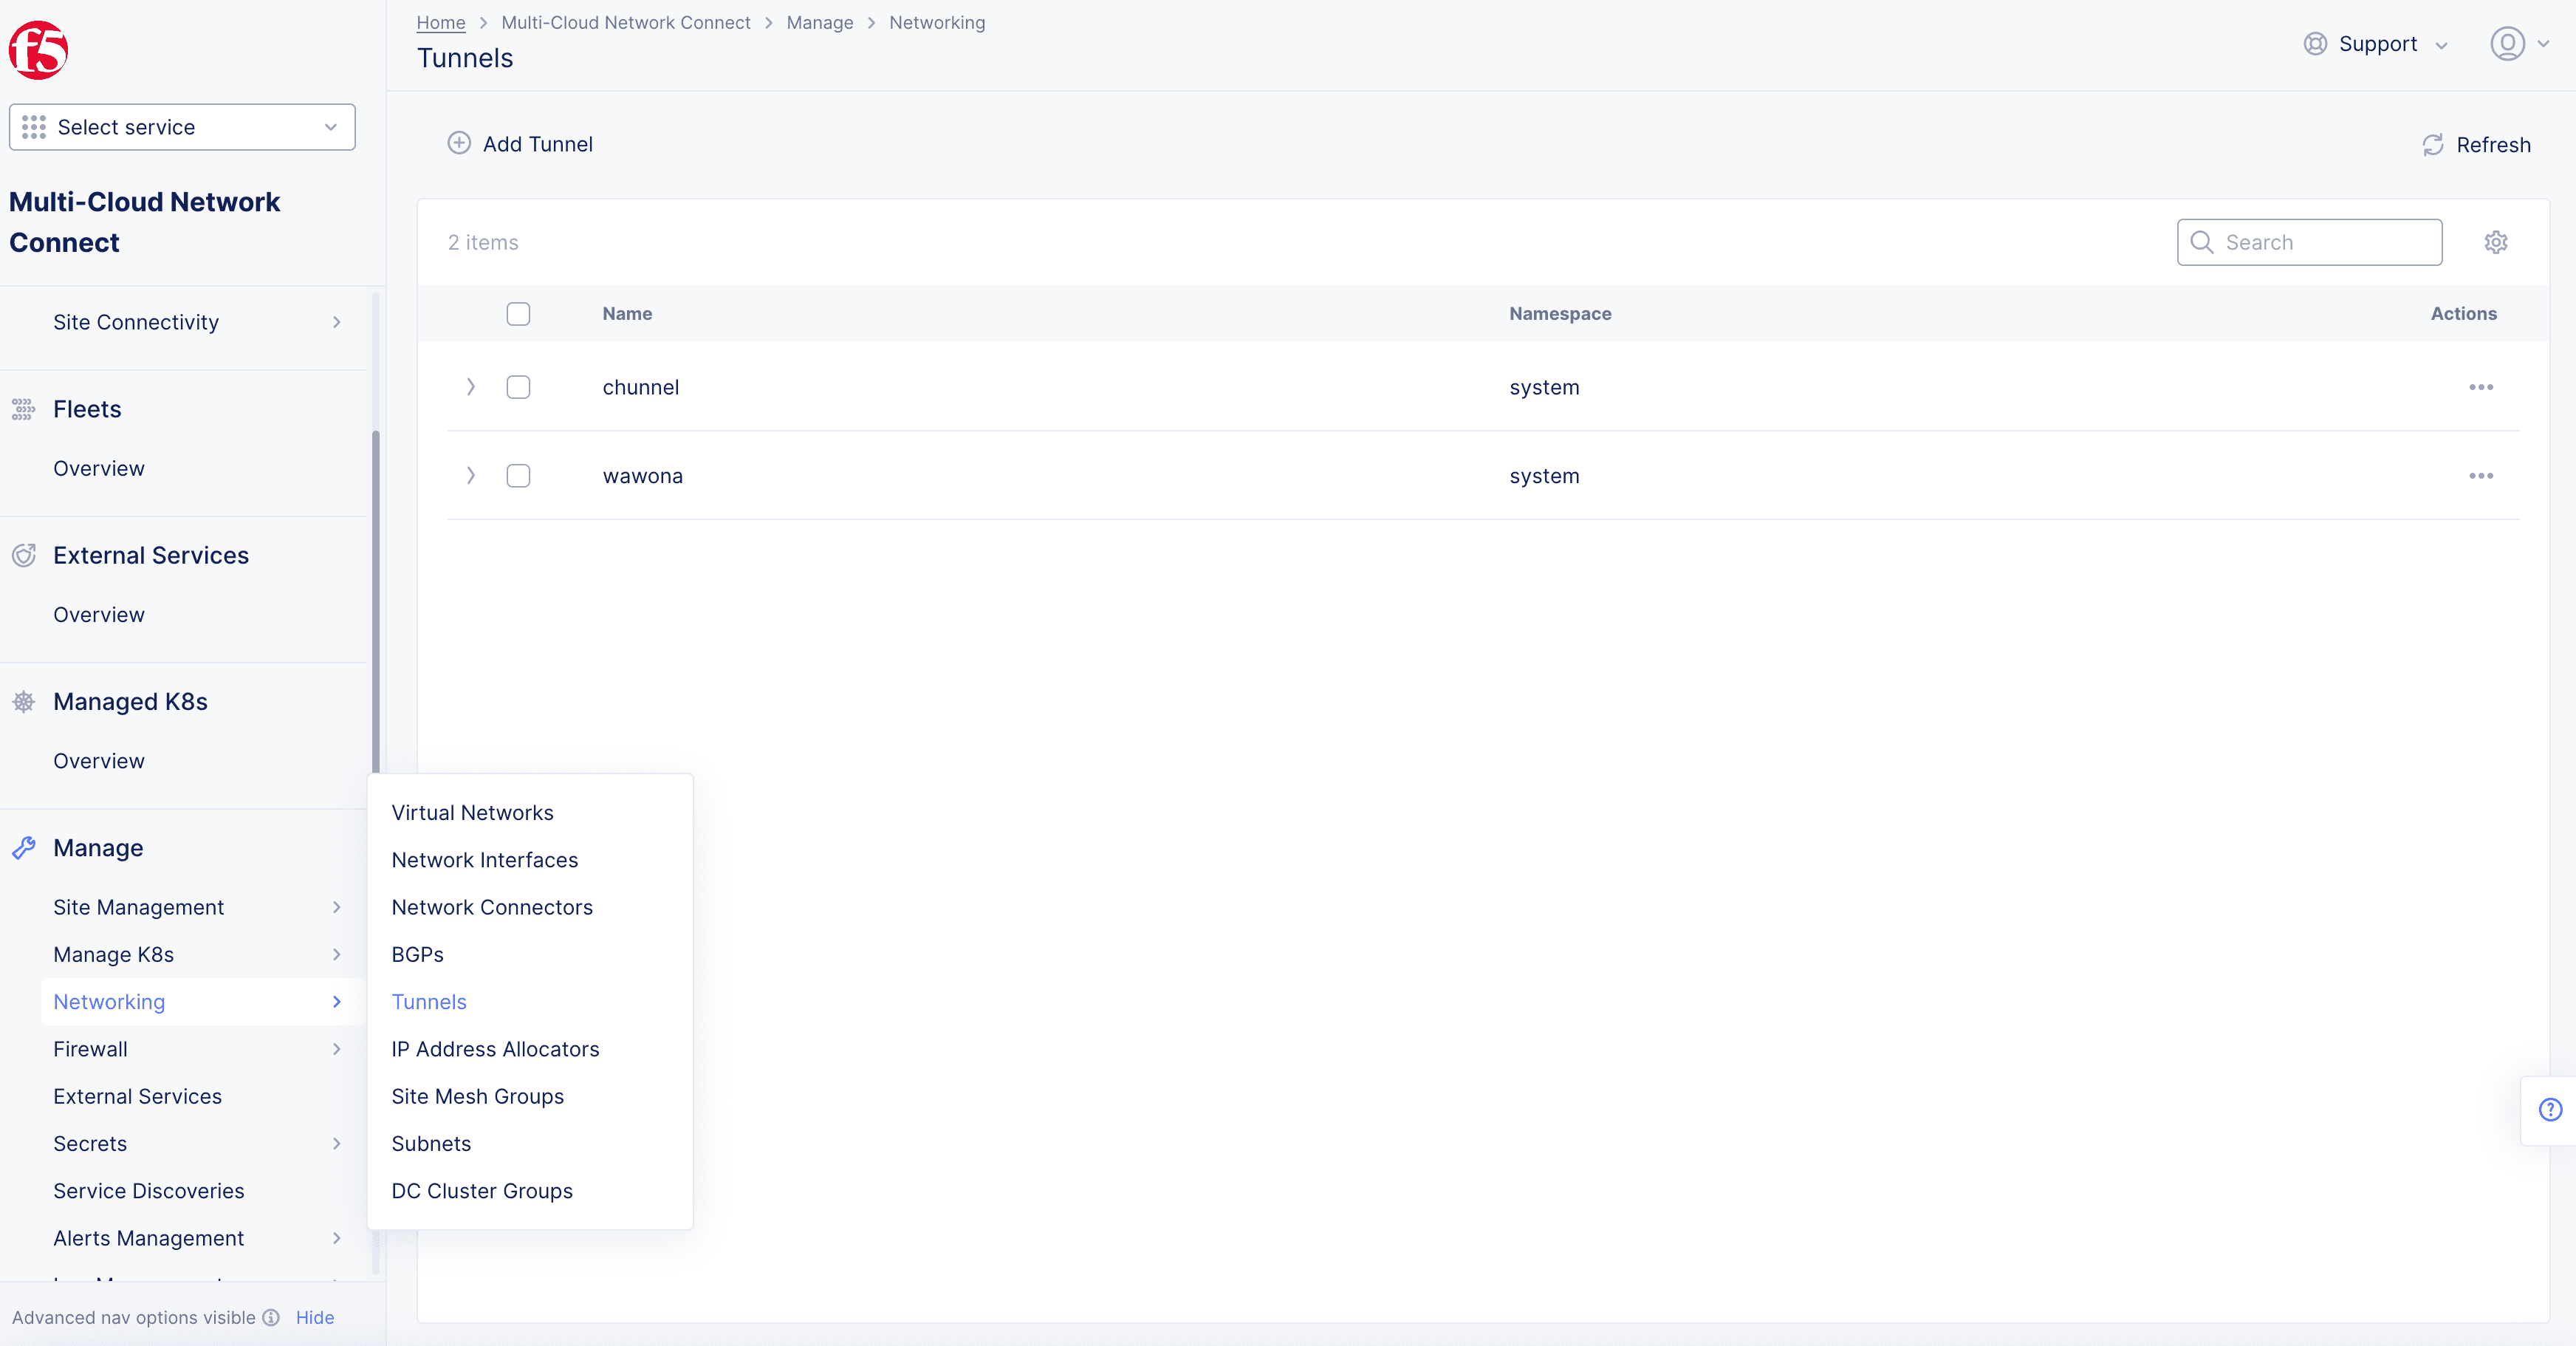The width and height of the screenshot is (2576, 1346).
Task: Click the External Services section icon
Action: pos(24,555)
